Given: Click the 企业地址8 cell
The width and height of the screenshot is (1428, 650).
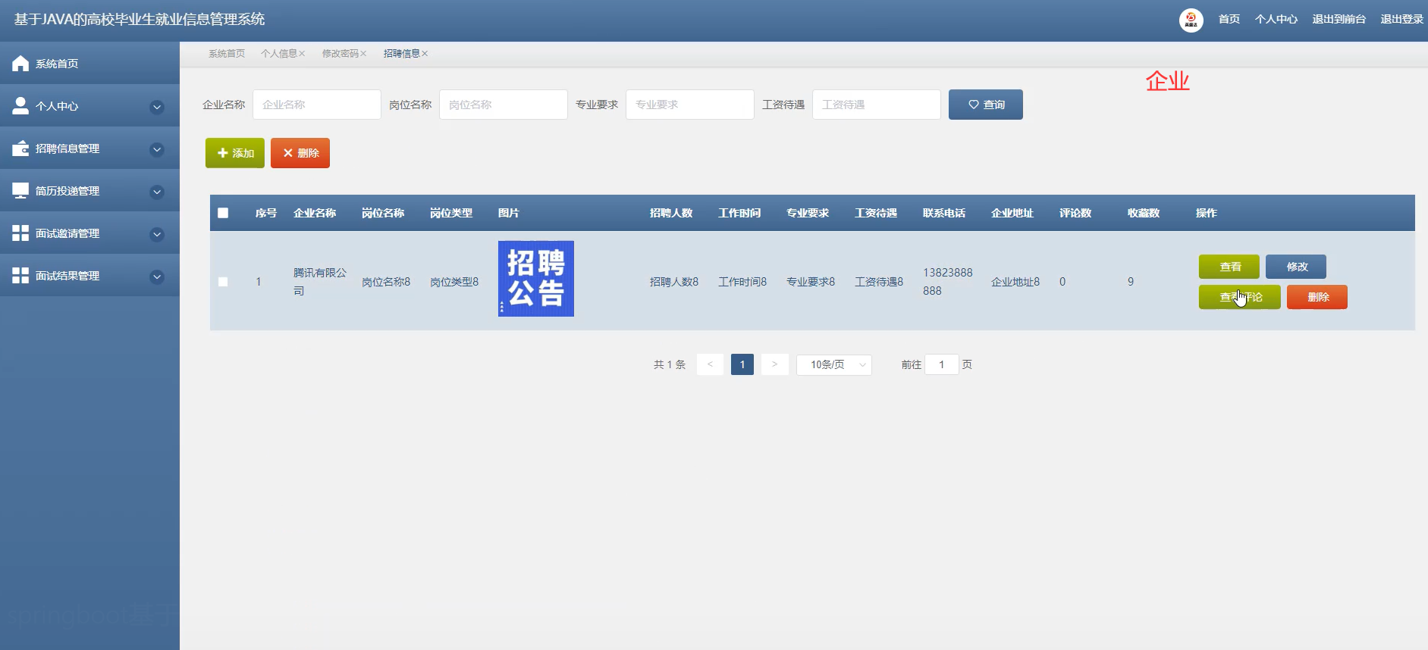Looking at the screenshot, I should coord(1015,282).
